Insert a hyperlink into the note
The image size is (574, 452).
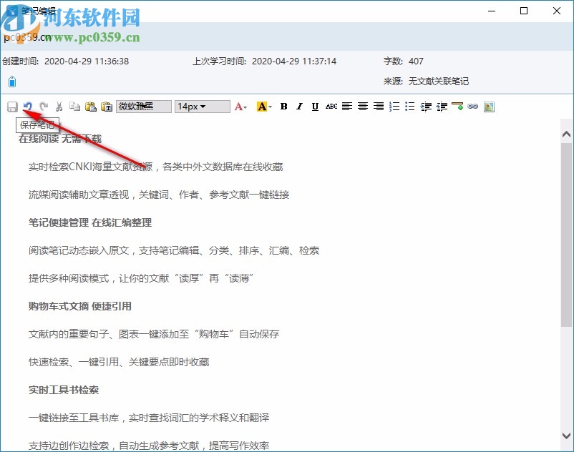[x=472, y=106]
